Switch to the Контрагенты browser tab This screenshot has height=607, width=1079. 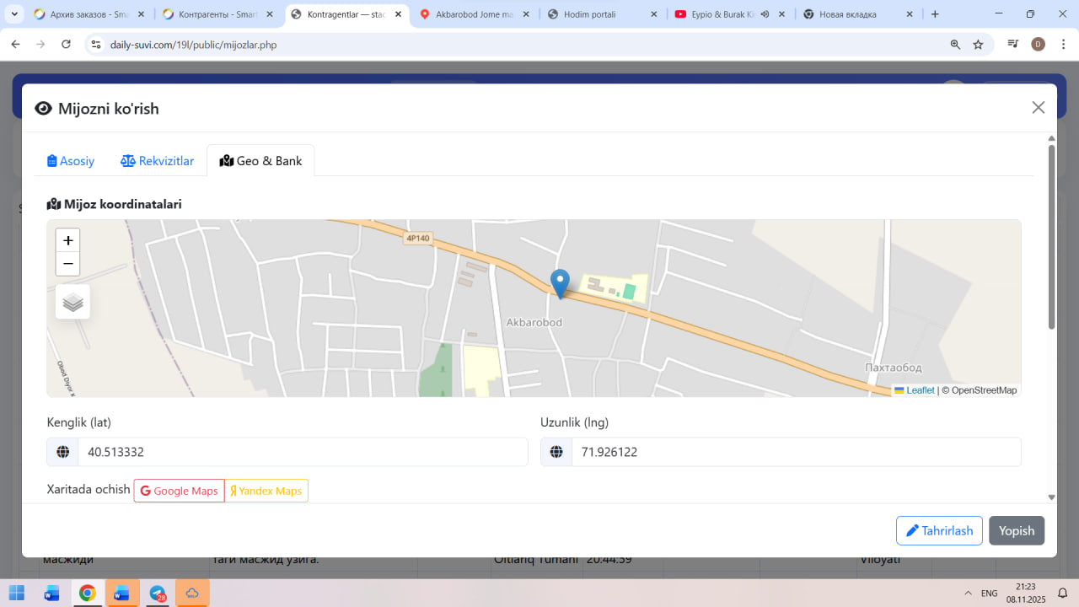218,14
